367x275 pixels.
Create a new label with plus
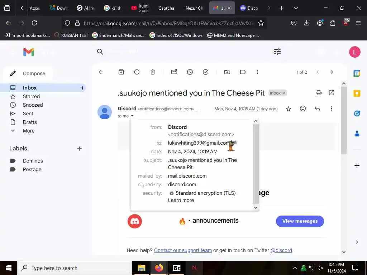pos(80,149)
